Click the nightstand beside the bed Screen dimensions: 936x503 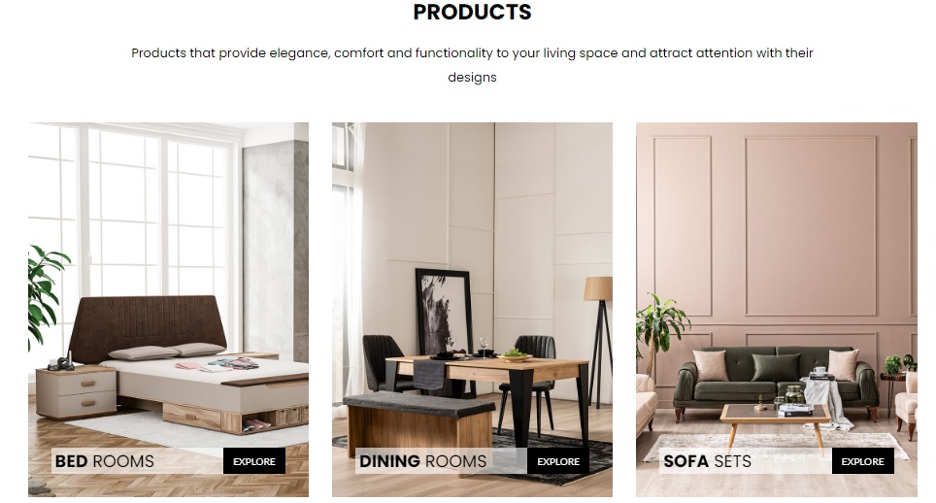pyautogui.click(x=77, y=392)
